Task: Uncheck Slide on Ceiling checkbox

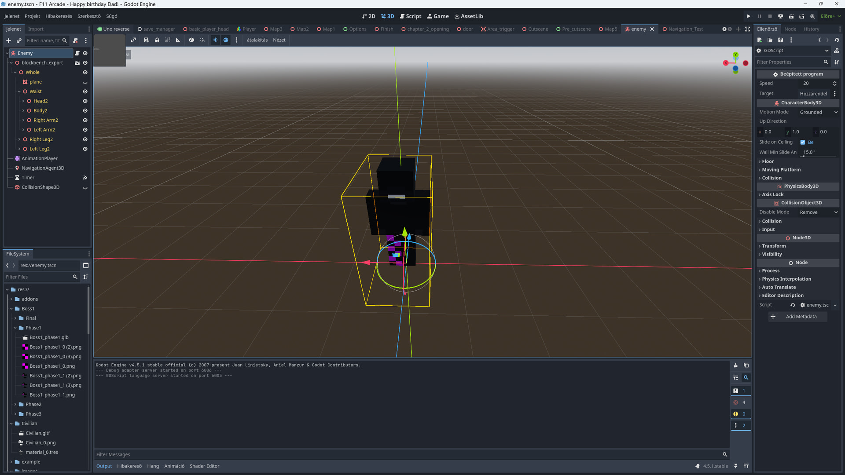Action: point(802,142)
